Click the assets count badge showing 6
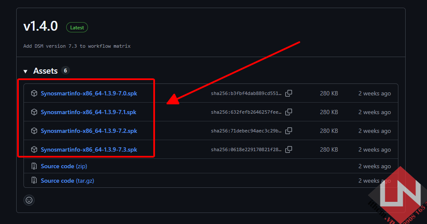Screen dimensions: 427x224 (65, 71)
